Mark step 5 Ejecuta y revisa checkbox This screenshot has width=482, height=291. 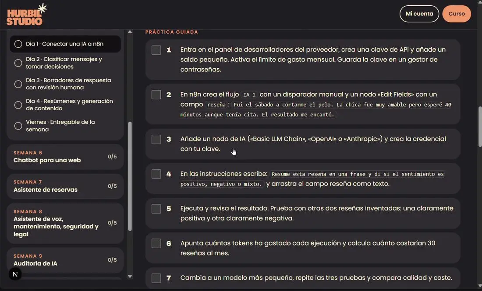[x=156, y=209]
